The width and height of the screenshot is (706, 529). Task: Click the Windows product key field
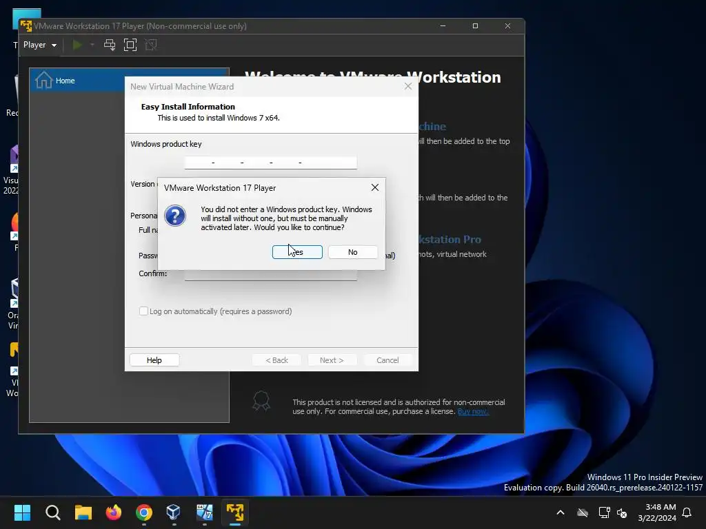[x=270, y=163]
